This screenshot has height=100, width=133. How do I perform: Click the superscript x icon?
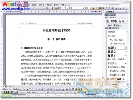click(x=120, y=8)
